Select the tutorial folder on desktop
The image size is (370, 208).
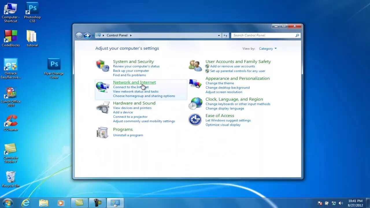32,38
